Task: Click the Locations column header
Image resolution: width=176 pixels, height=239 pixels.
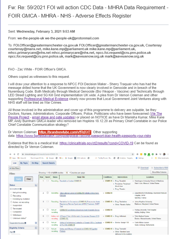Action: tap(150, 177)
